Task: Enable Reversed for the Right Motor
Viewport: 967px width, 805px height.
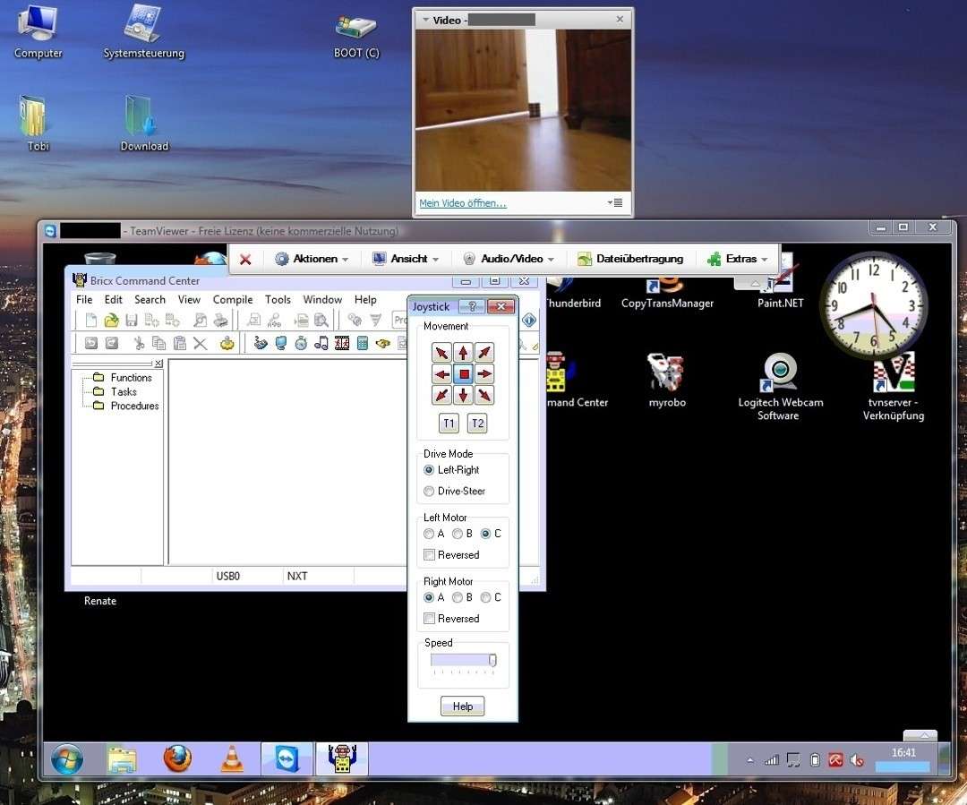Action: pos(429,618)
